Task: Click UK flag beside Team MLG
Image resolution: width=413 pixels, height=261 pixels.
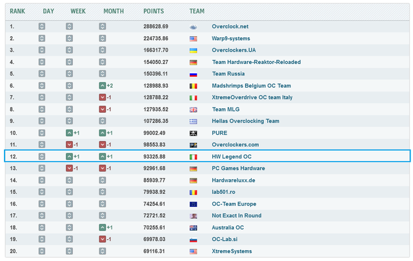Action: [x=194, y=110]
